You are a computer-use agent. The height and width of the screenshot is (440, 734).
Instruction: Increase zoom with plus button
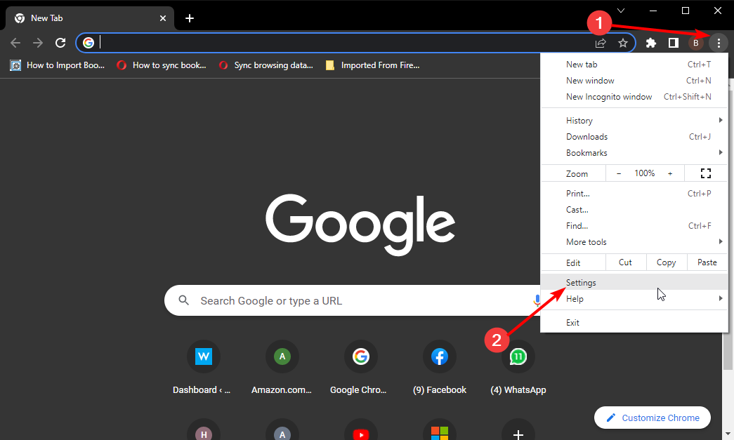click(670, 173)
